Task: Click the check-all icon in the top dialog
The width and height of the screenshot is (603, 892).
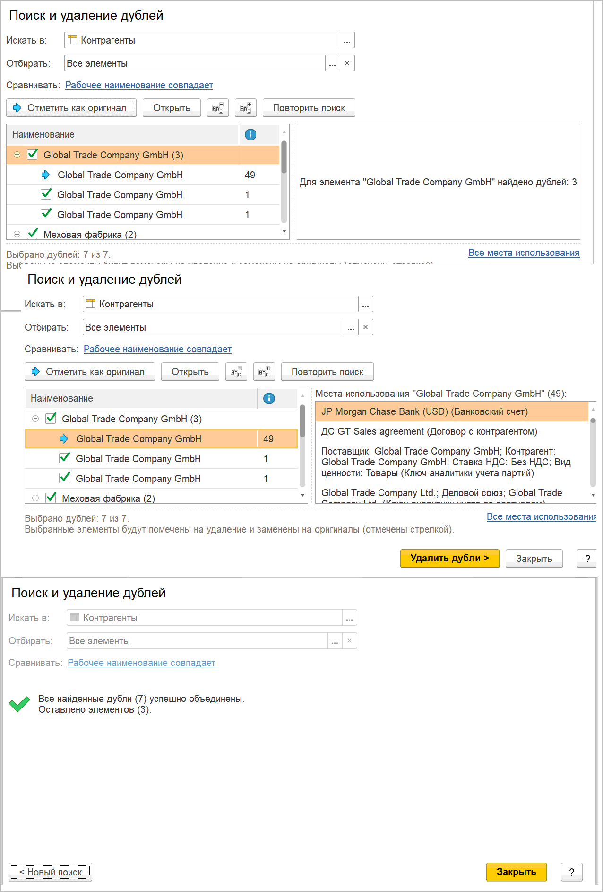Action: (x=246, y=108)
